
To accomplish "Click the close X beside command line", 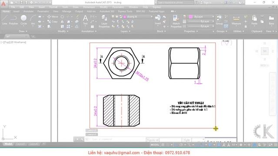I will [77, 139].
